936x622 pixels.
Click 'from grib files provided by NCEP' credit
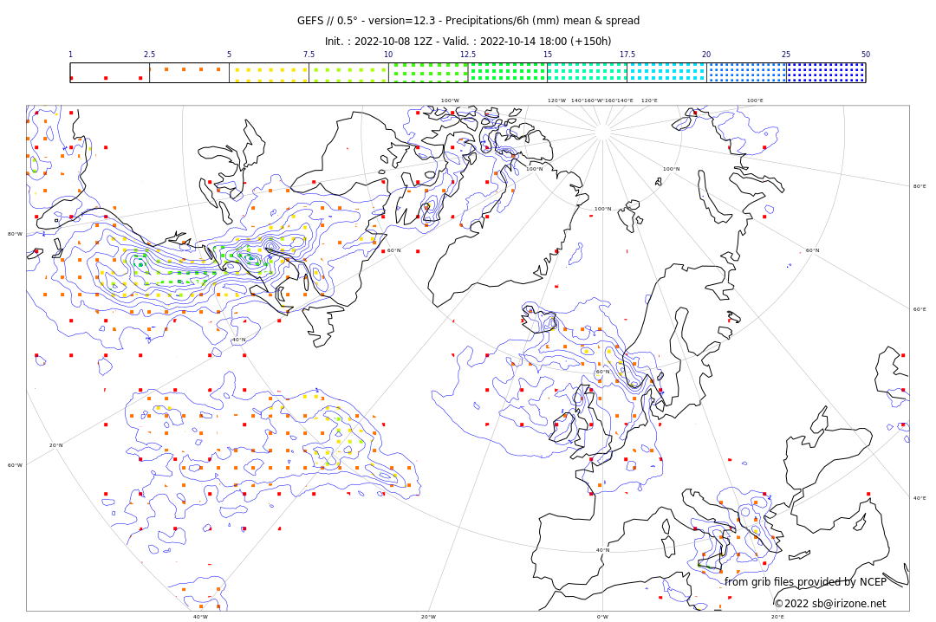[805, 581]
